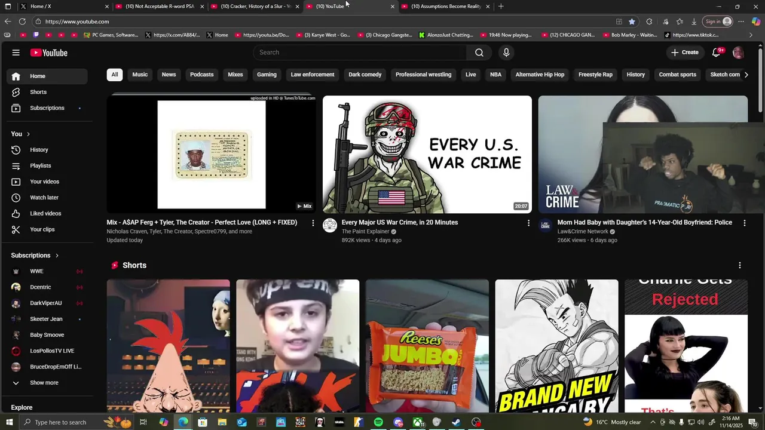Open the Shorts shelf options menu
This screenshot has width=765, height=430.
pyautogui.click(x=740, y=265)
